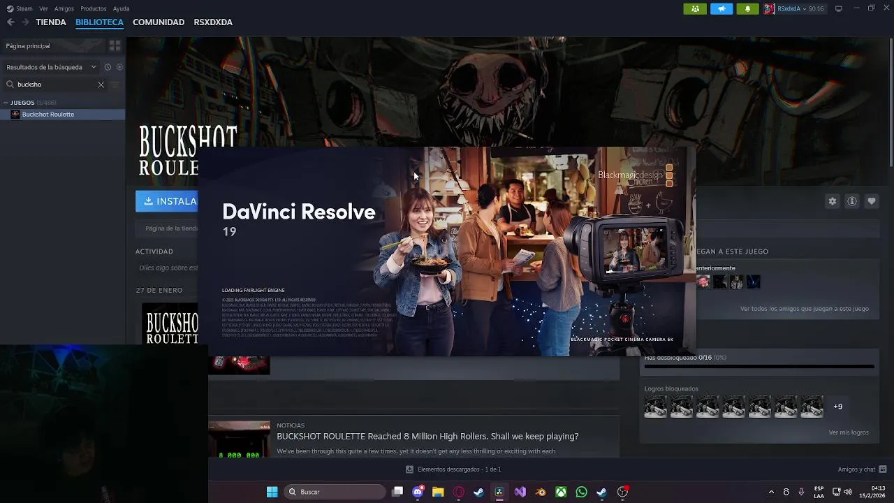Open the Steam menu
The image size is (894, 503).
20,8
